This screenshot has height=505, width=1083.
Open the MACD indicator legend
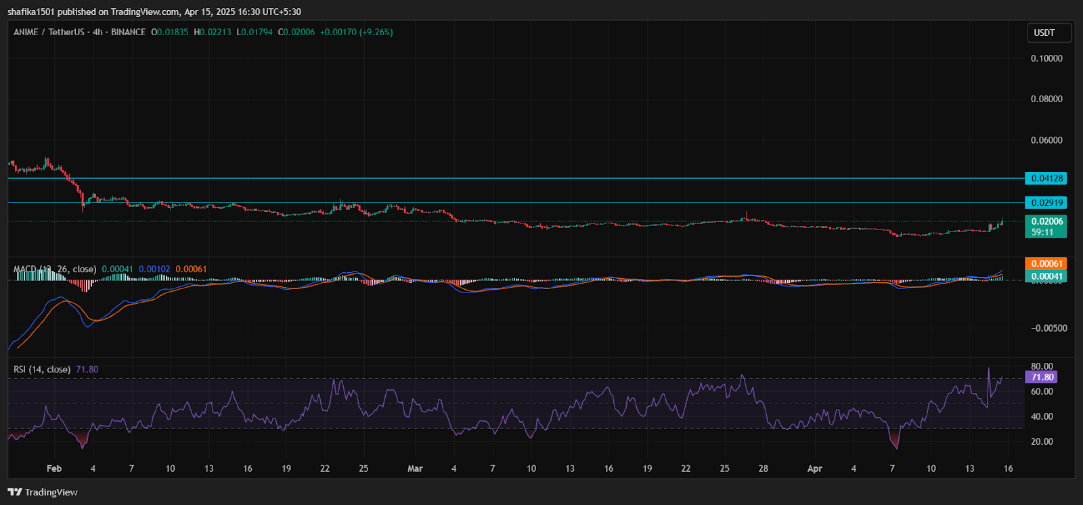coord(54,269)
